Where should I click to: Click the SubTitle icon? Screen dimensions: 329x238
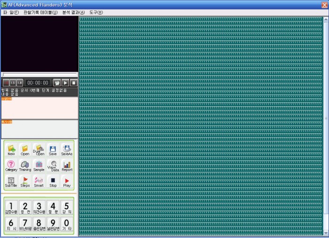11,182
